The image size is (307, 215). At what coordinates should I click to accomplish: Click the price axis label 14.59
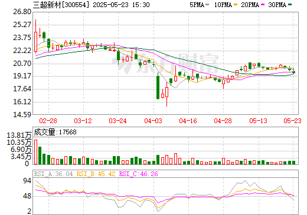click(x=22, y=114)
